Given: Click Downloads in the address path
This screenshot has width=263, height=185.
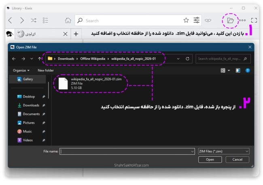Looking at the screenshot, I should click(66, 59).
